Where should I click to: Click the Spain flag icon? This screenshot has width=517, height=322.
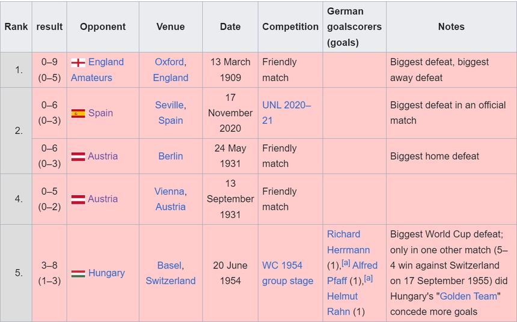[x=78, y=114]
